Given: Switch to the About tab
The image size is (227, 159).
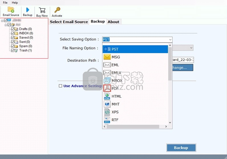Looking at the screenshot, I should [x=113, y=22].
